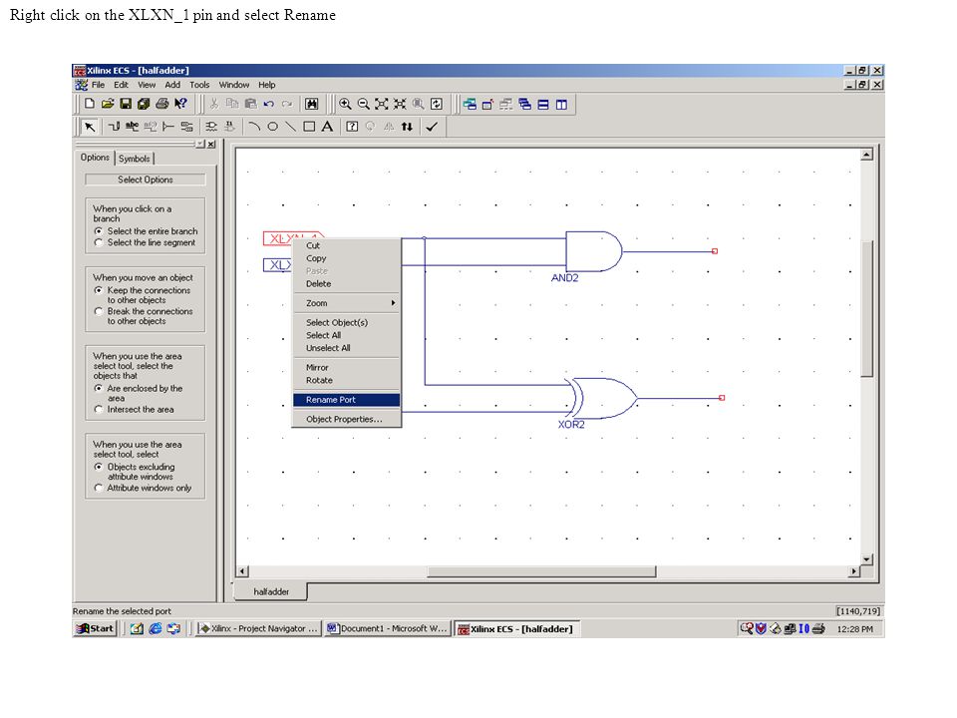
Task: Open the Add menu
Action: 172,85
